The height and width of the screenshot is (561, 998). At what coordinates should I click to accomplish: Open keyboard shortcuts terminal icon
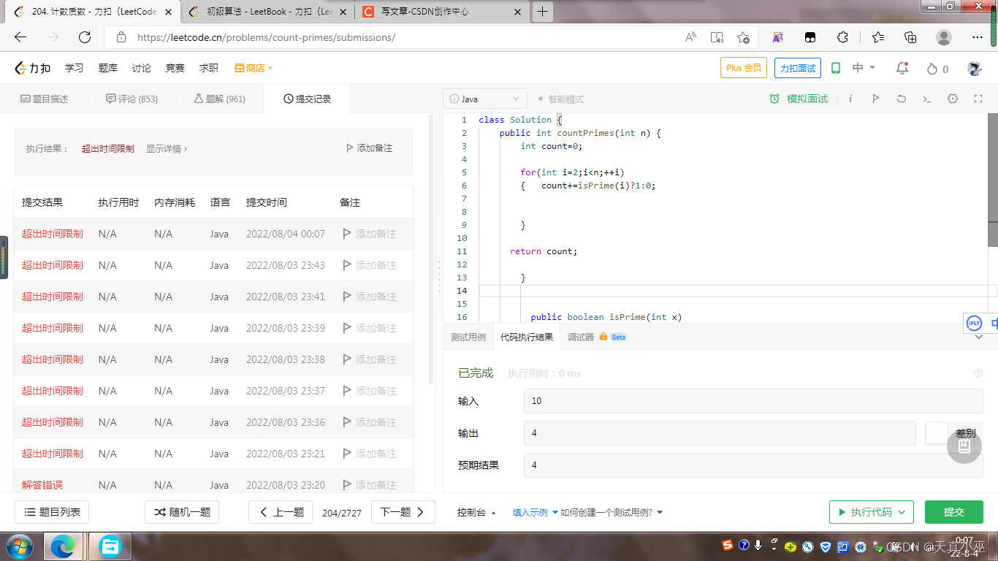coord(926,99)
